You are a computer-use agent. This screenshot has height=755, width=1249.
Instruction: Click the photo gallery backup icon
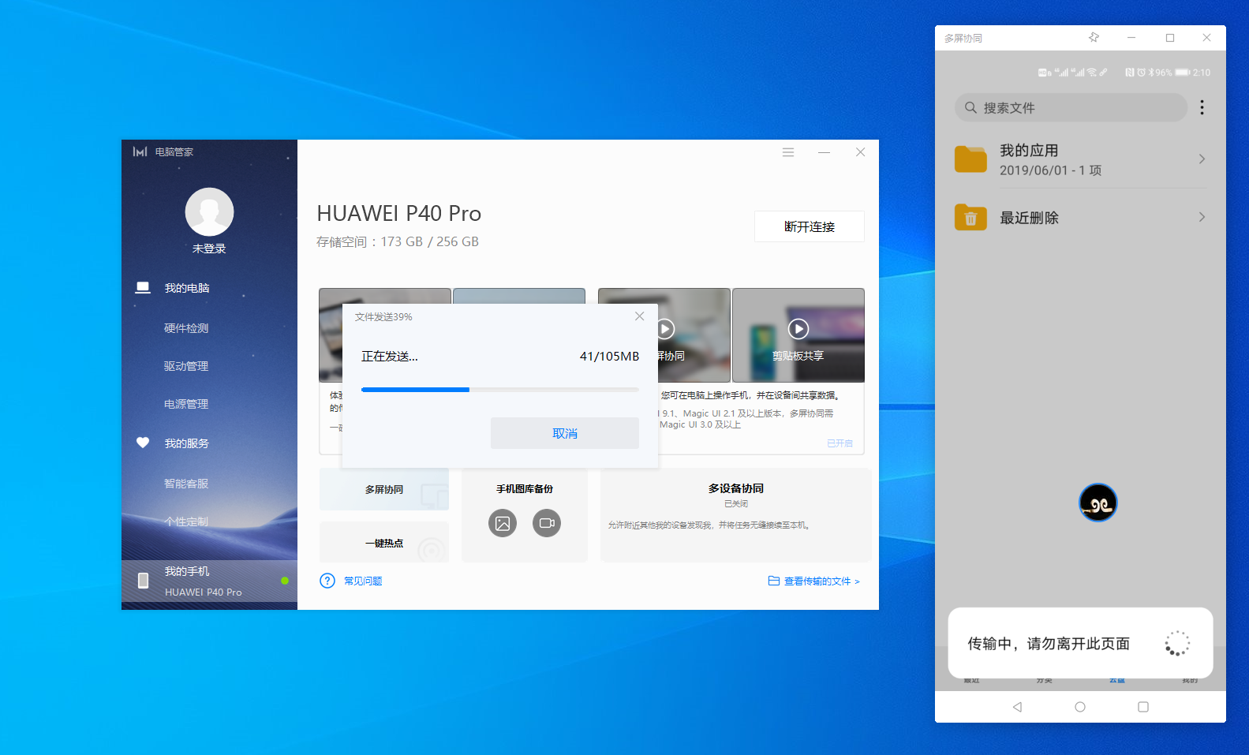(502, 523)
